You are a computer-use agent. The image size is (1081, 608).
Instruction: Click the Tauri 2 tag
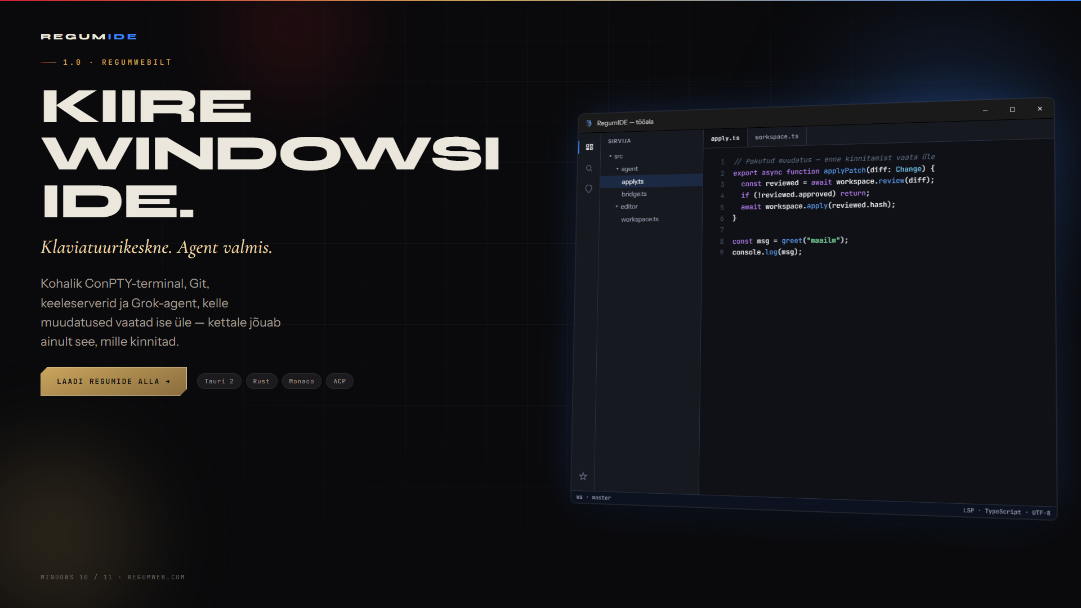pyautogui.click(x=219, y=381)
